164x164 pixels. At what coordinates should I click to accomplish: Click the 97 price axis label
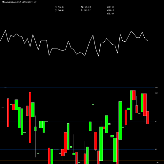click(x=156, y=121)
